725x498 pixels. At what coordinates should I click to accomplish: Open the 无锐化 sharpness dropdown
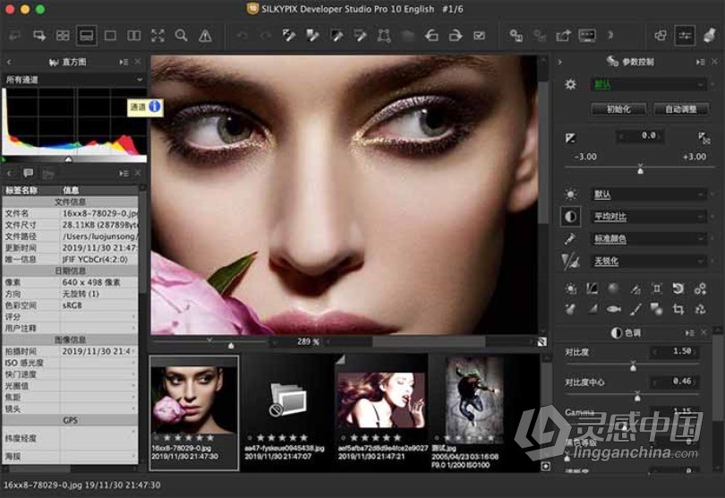tap(648, 261)
